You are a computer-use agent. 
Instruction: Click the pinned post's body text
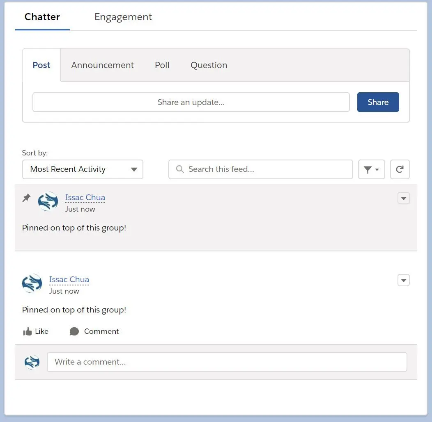click(x=74, y=228)
